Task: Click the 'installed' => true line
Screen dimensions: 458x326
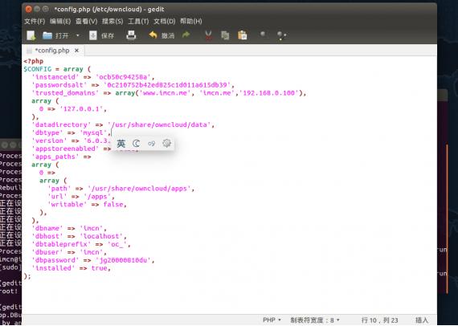Action: [x=72, y=268]
